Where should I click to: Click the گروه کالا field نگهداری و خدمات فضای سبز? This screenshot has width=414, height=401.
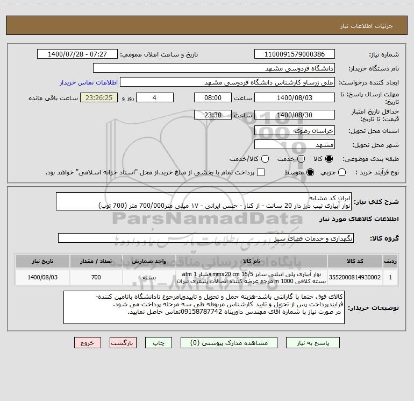(x=206, y=238)
